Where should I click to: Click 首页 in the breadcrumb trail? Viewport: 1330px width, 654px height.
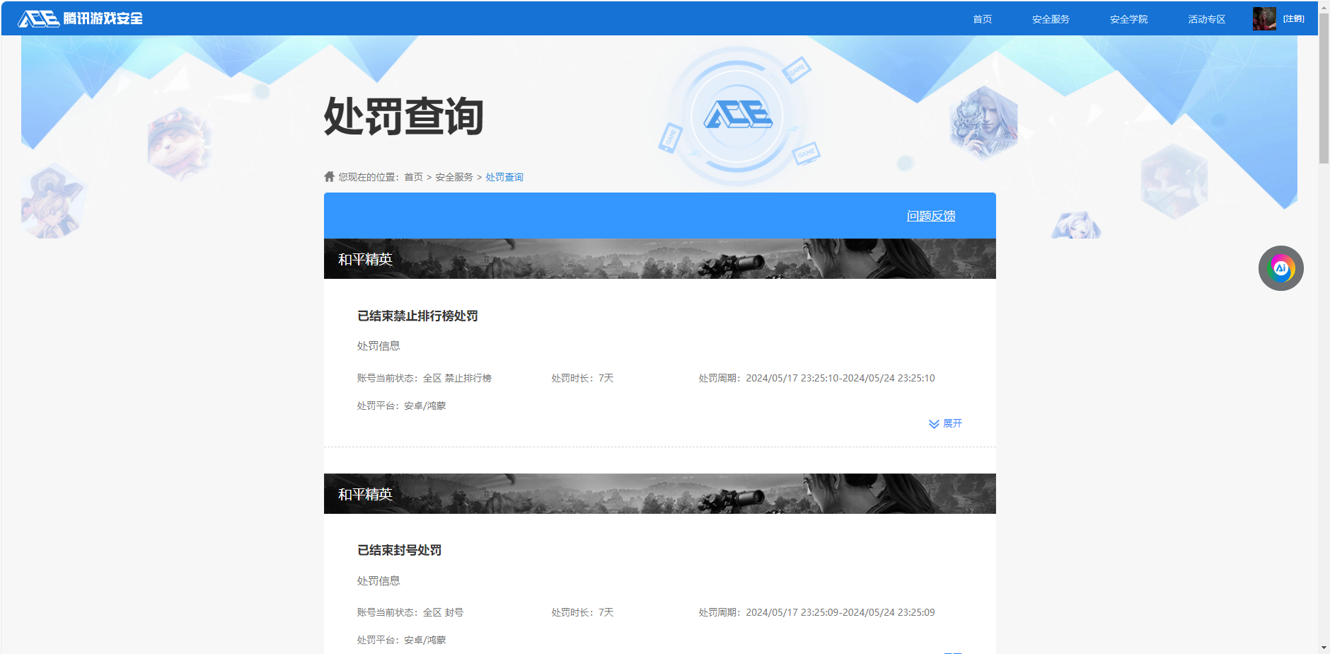coord(414,177)
